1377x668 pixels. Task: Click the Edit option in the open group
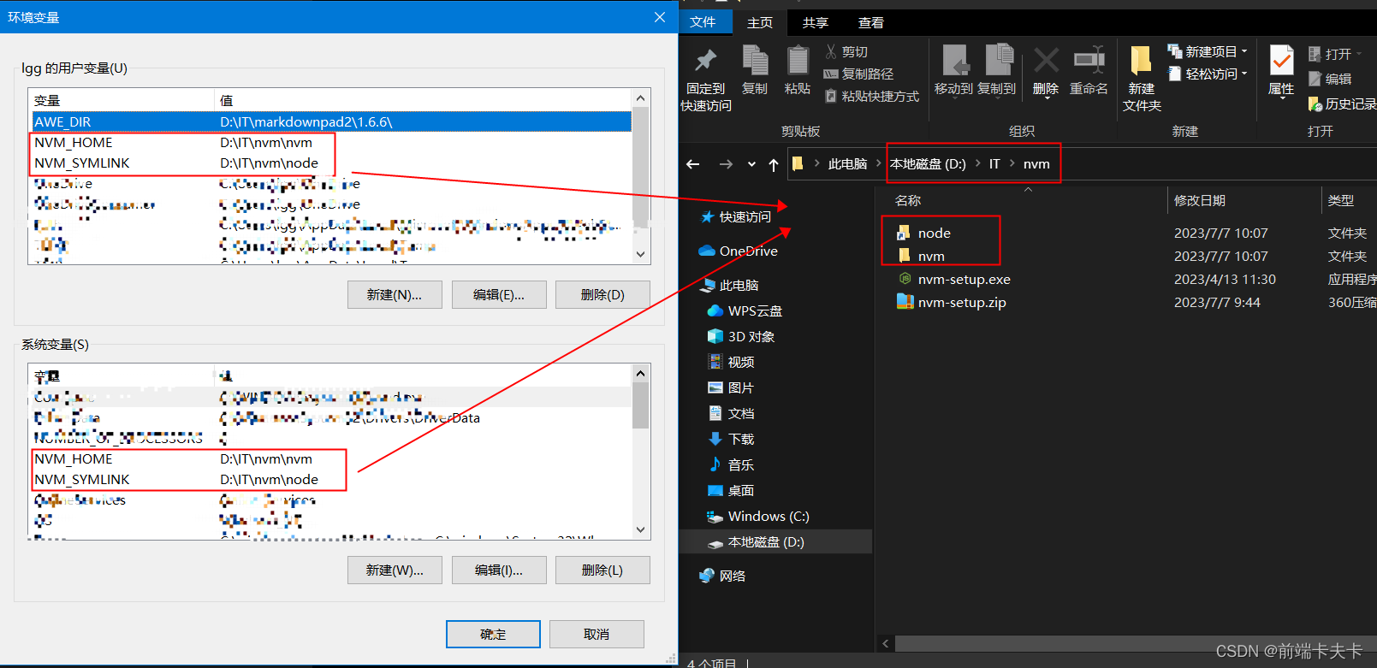[1330, 79]
